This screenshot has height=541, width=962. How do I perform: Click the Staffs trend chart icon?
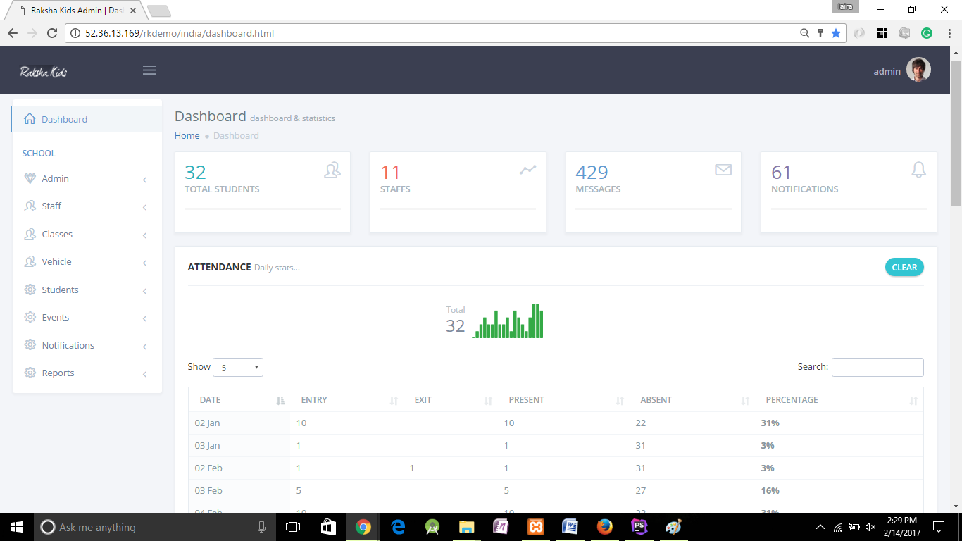[527, 170]
